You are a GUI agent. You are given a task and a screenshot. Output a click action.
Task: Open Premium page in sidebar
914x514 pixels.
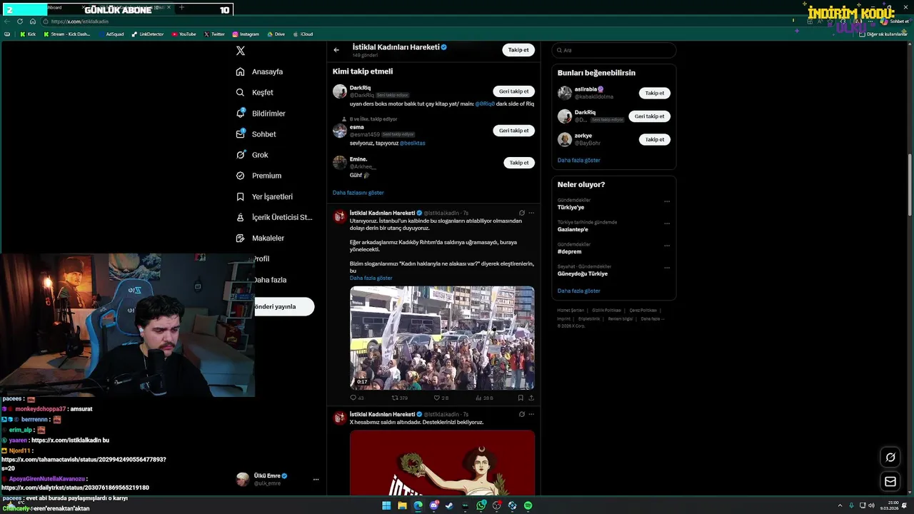(x=258, y=176)
